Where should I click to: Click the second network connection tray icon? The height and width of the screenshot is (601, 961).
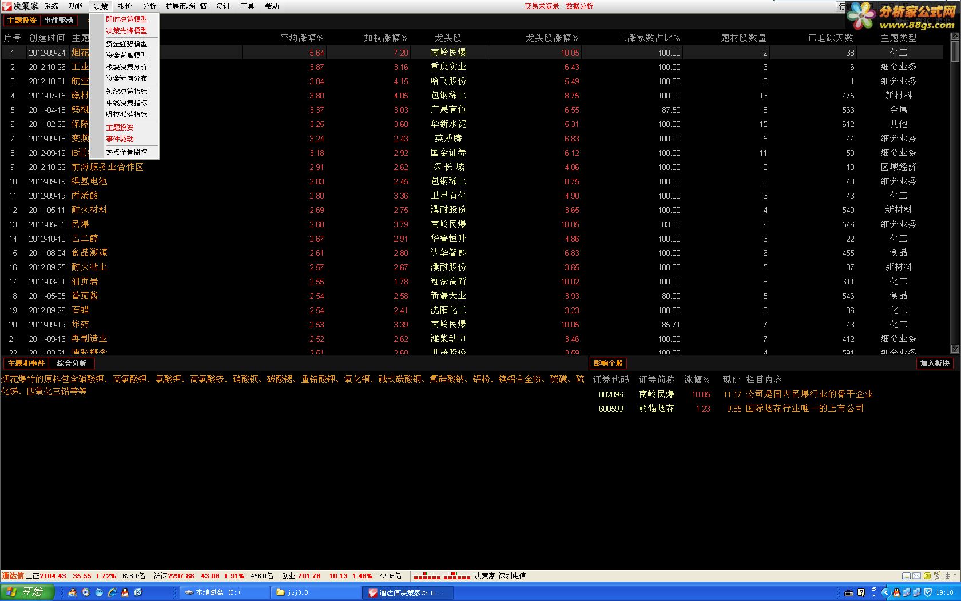pos(917,592)
